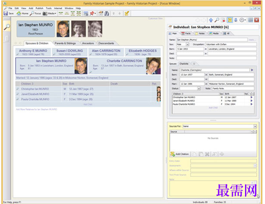Click the grey up arrow toolbar icon

114,13
